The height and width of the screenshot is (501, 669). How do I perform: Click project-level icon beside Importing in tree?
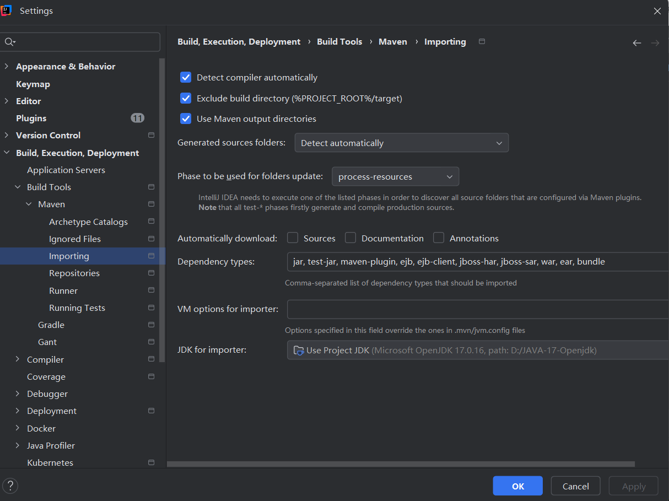pos(151,256)
